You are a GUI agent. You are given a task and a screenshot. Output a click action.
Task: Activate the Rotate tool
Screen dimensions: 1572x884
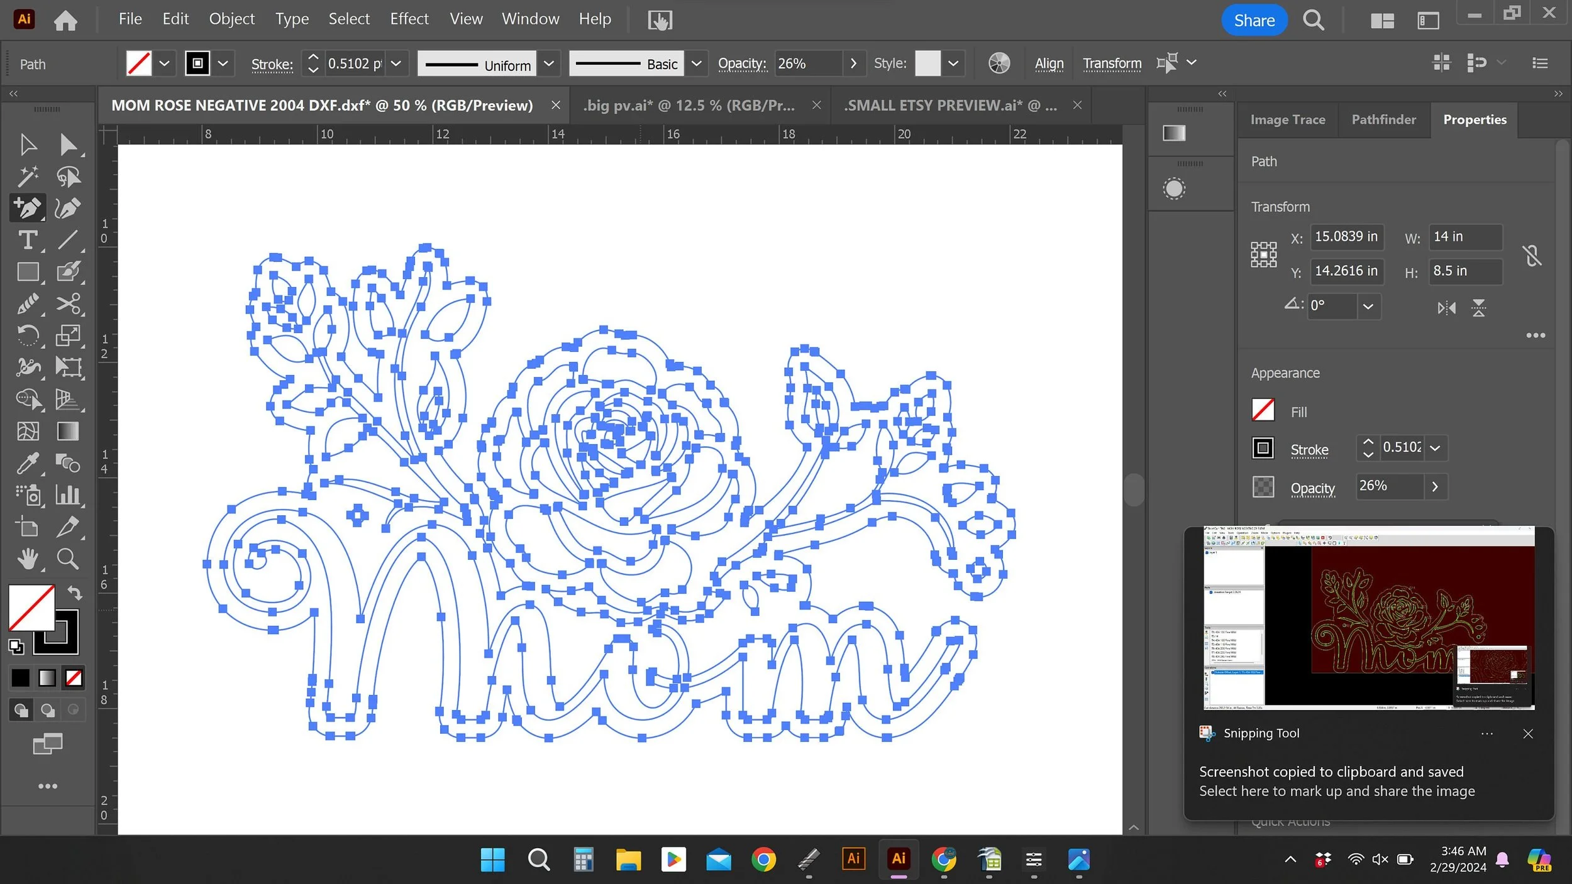pos(28,336)
